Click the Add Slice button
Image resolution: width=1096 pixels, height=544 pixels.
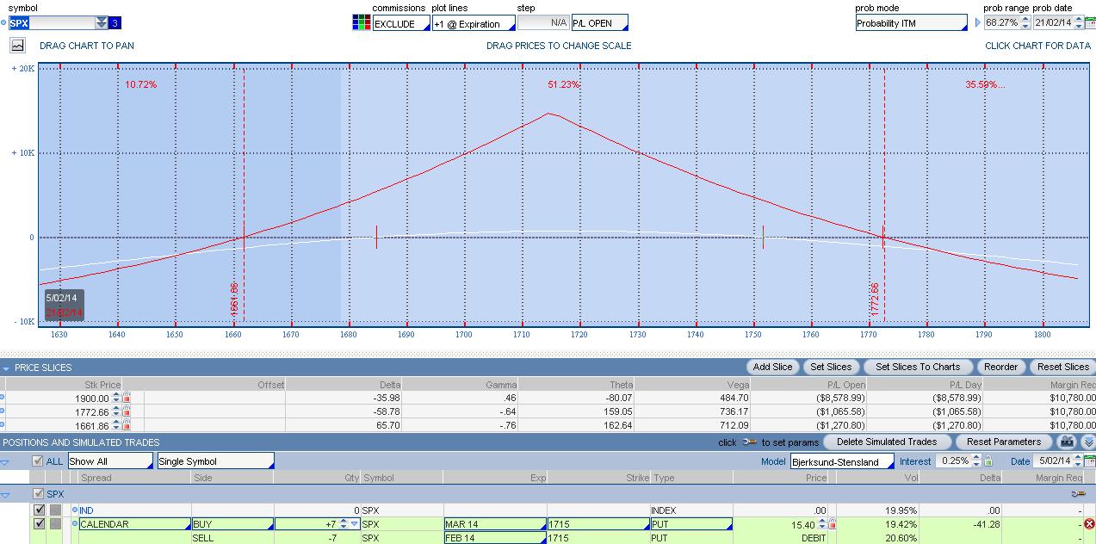point(772,367)
